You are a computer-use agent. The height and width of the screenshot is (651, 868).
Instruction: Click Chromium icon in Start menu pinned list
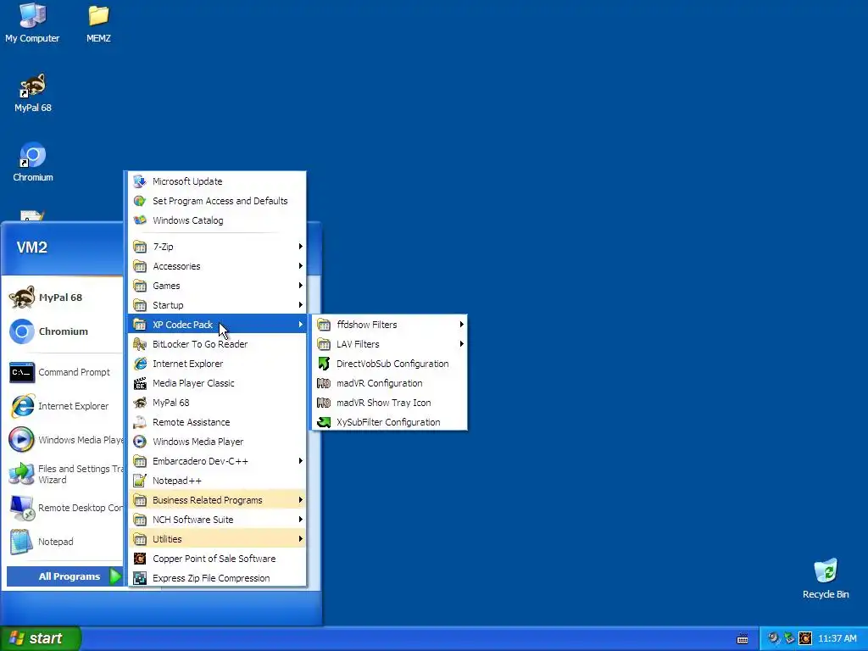(21, 331)
